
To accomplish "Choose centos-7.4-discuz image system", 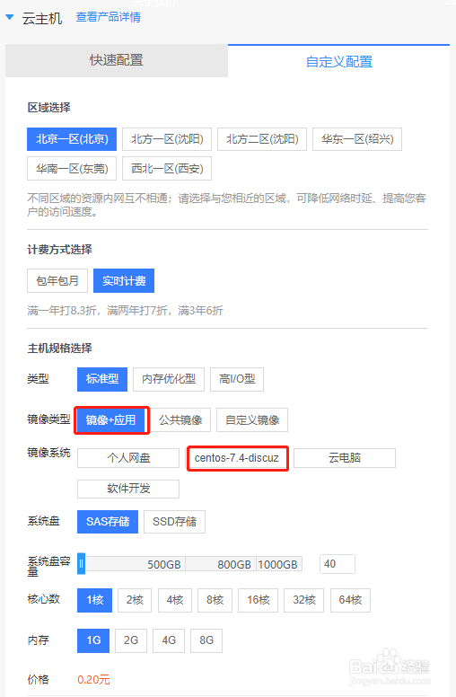I will 237,458.
